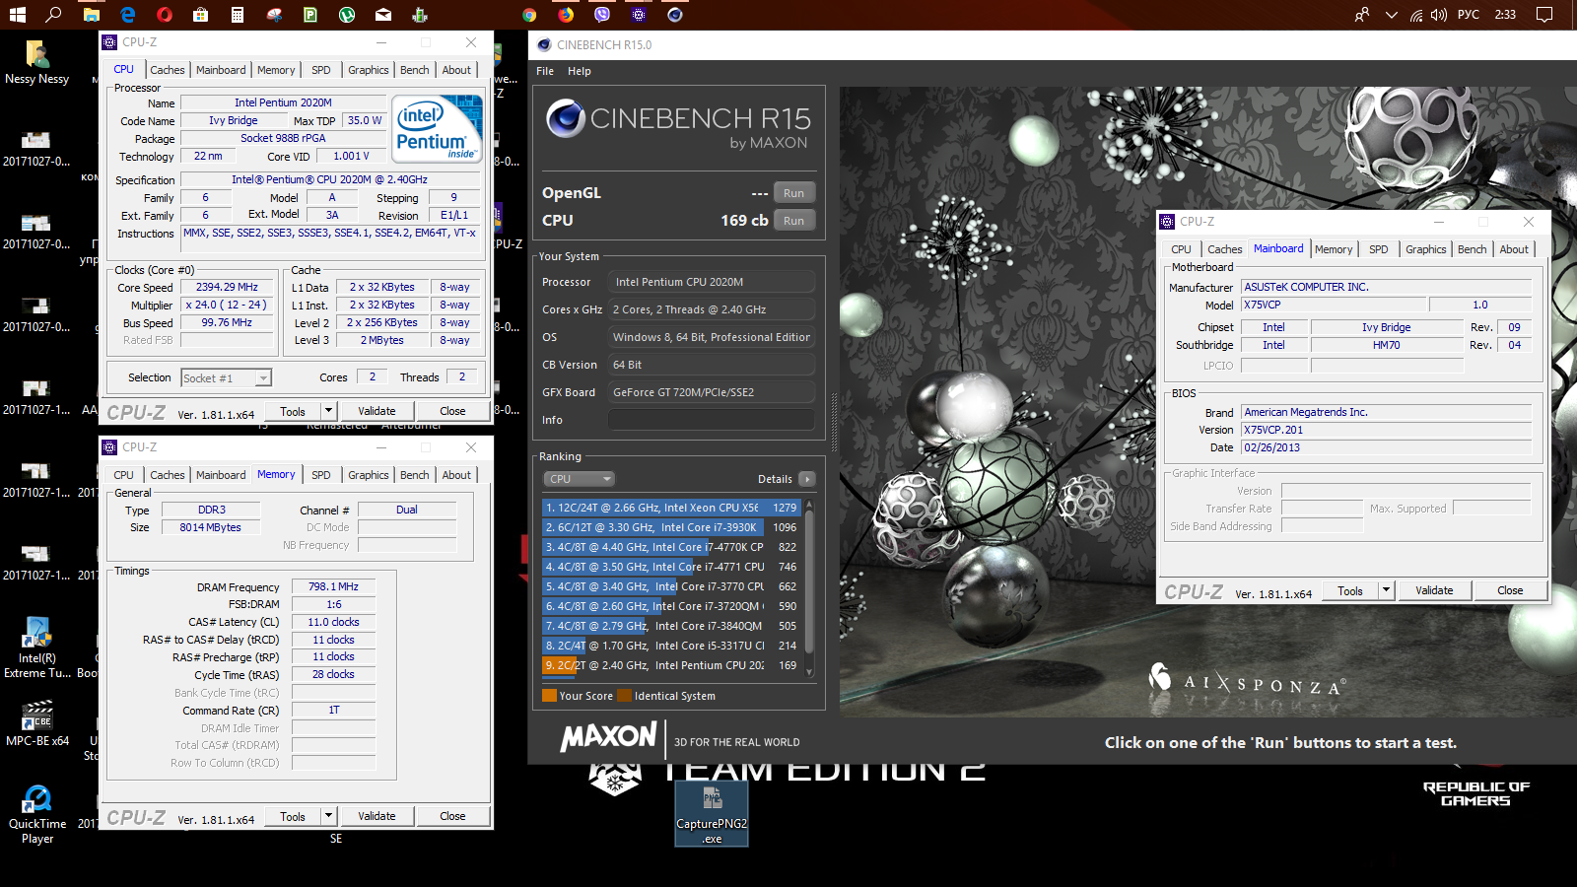This screenshot has width=1577, height=887.
Task: Select ranking row Intel Pentium CPU 169
Action: coord(671,665)
